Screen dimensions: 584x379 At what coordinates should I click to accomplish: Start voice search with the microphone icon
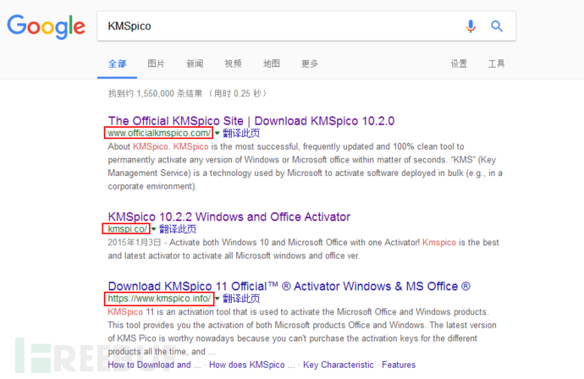coord(471,26)
